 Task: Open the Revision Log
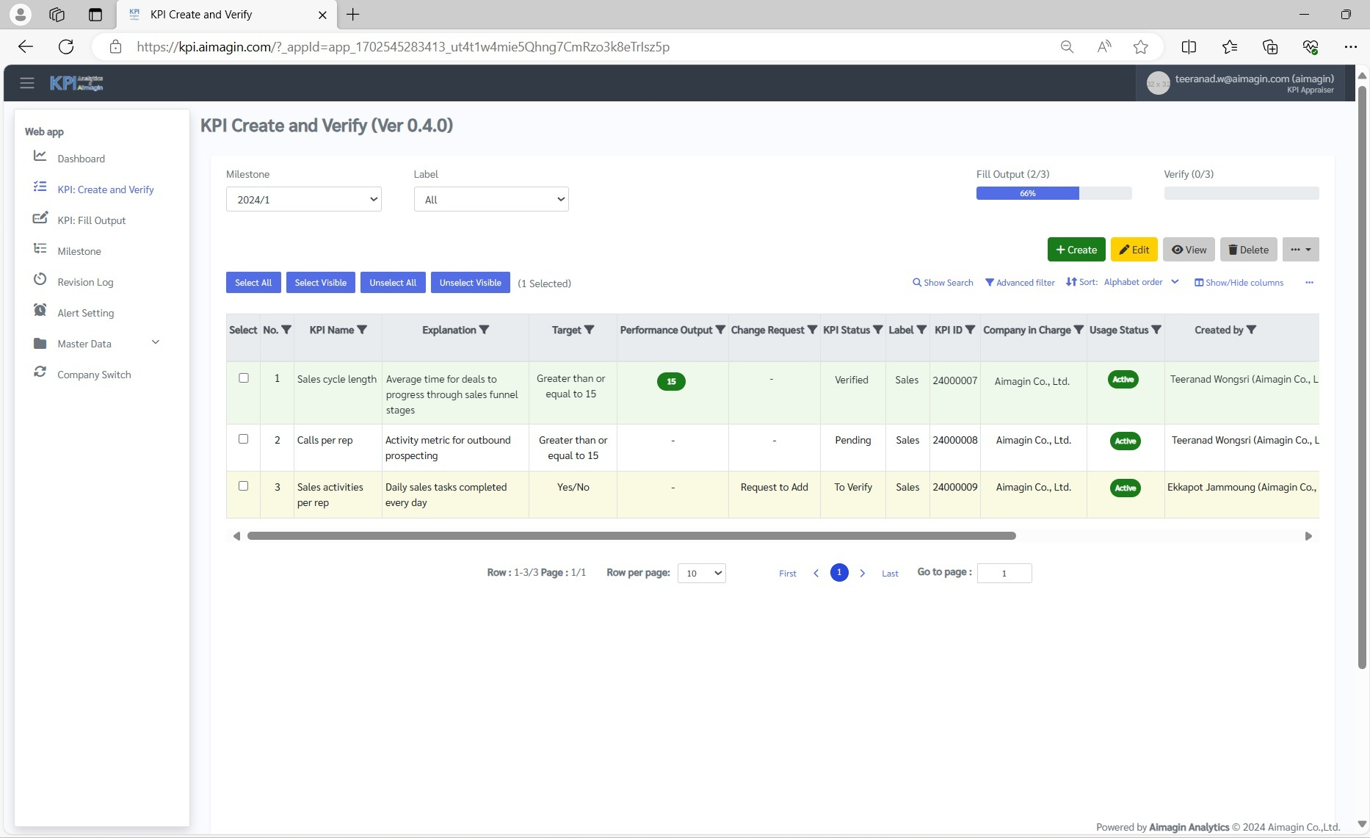[x=85, y=282]
